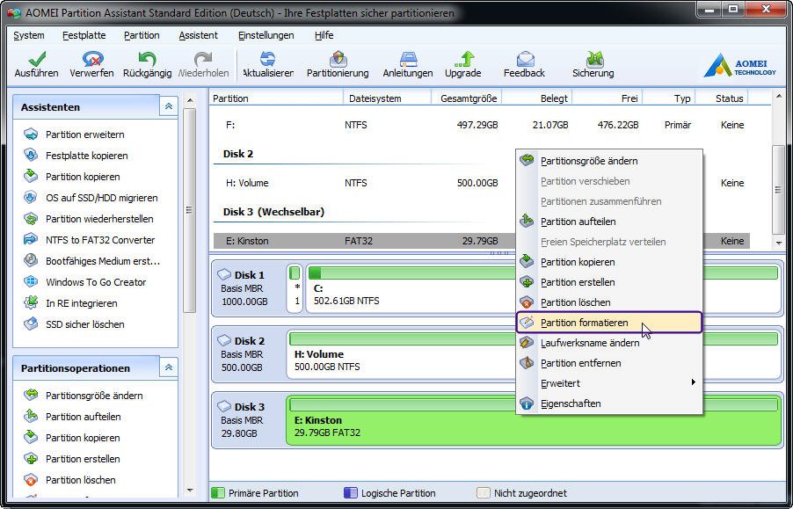Screen dimensions: 793x509
Task: Click partition list scrollbar down arrow
Action: click(x=778, y=244)
